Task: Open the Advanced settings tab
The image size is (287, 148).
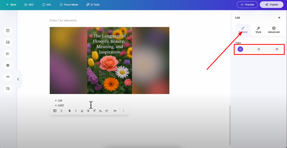Action: tap(274, 30)
